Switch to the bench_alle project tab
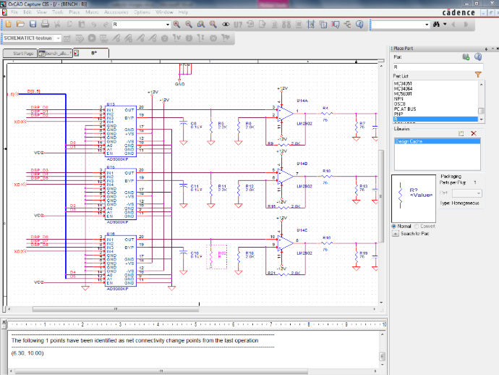 (56, 53)
